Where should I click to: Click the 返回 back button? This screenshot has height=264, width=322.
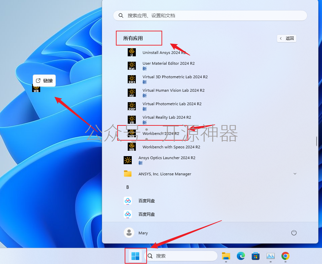click(x=287, y=38)
